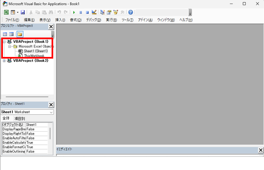Switch to the 全体 tab
Image resolution: width=264 pixels, height=170 pixels.
click(6, 118)
